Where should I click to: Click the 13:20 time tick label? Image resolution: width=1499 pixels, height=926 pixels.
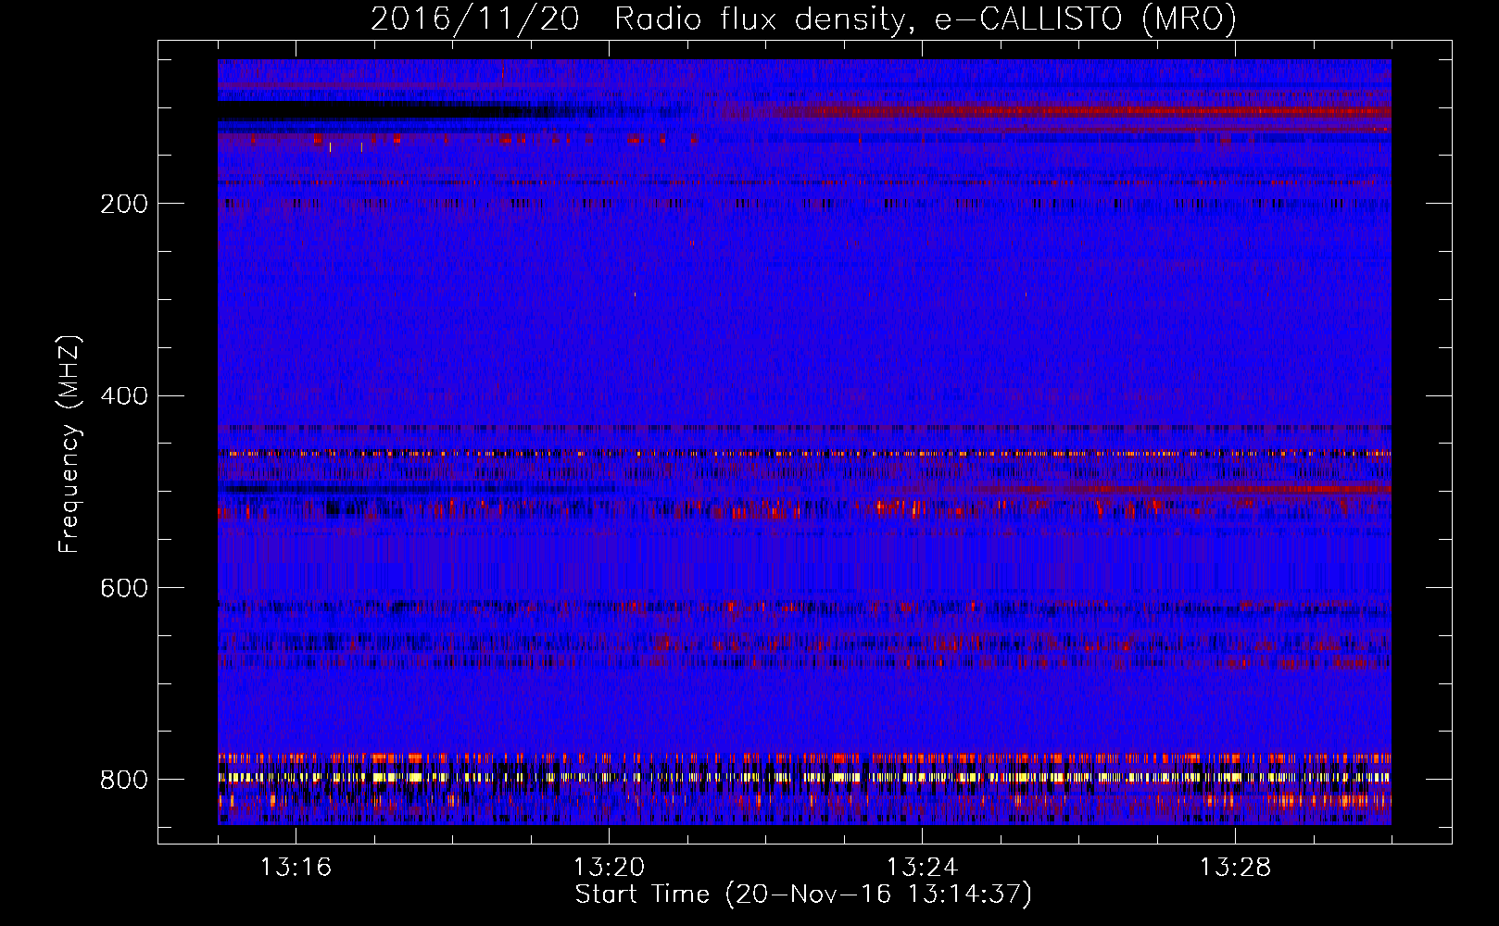[609, 868]
